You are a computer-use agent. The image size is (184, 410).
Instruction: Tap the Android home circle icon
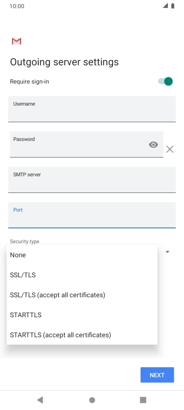[x=92, y=400]
